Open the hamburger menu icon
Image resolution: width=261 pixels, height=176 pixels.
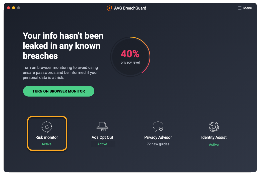pos(240,8)
